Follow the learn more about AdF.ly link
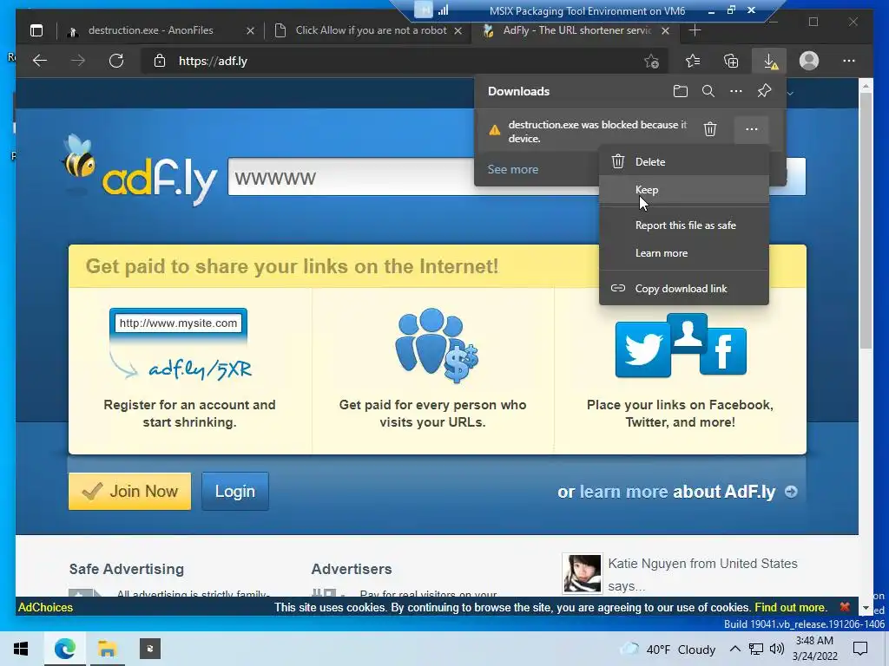 pyautogui.click(x=623, y=492)
